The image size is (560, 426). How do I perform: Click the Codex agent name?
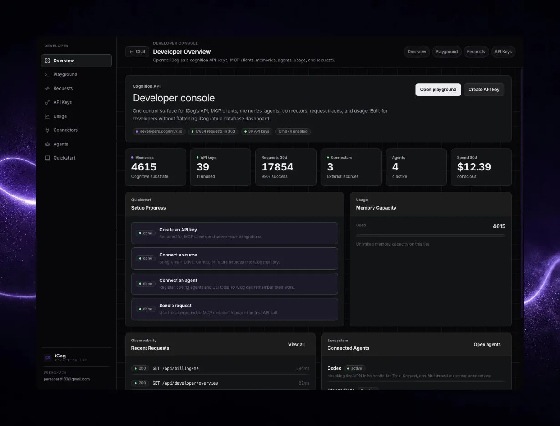334,368
